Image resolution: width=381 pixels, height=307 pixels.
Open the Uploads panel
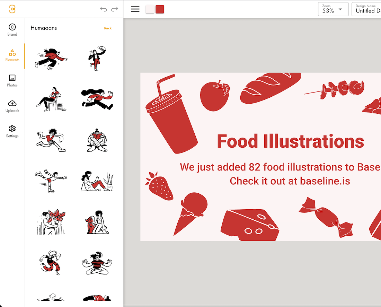point(12,106)
